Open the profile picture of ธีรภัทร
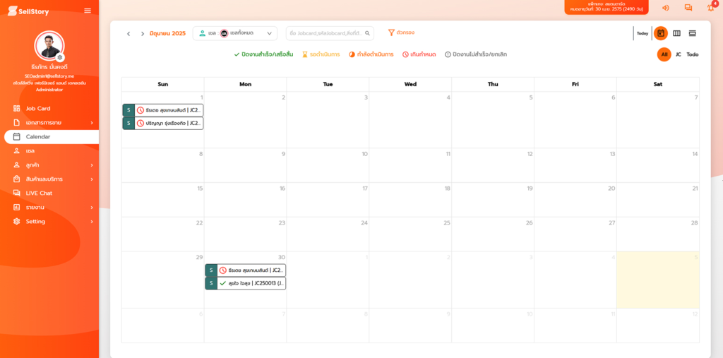The height and width of the screenshot is (358, 723). point(49,46)
